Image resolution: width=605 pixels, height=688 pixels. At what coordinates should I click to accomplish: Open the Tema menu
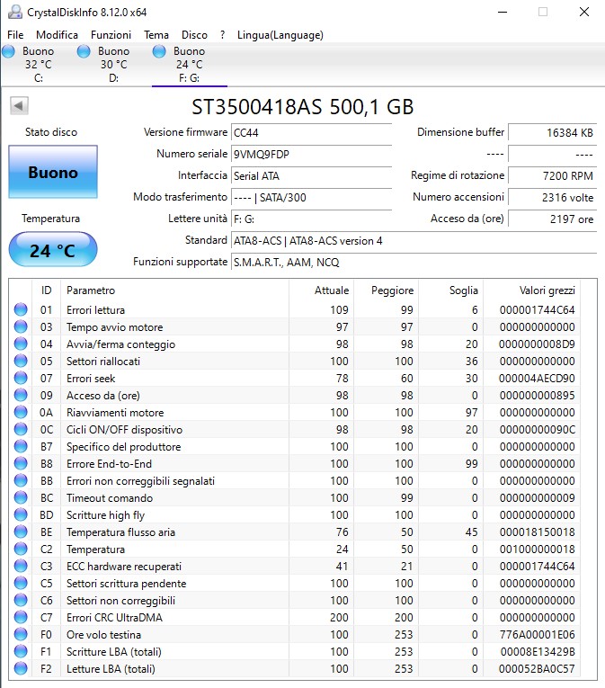point(156,35)
